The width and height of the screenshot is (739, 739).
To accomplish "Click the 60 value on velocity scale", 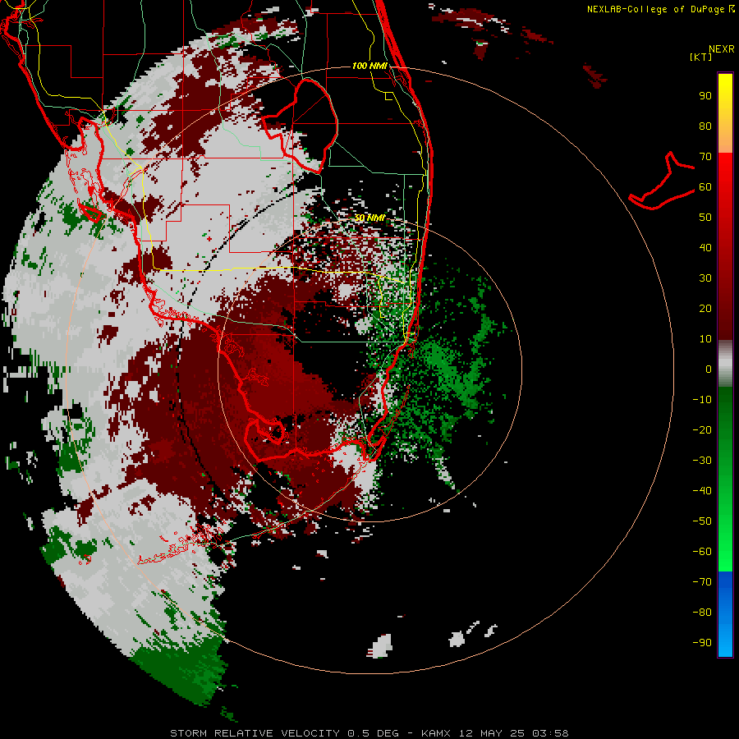I will [x=705, y=186].
